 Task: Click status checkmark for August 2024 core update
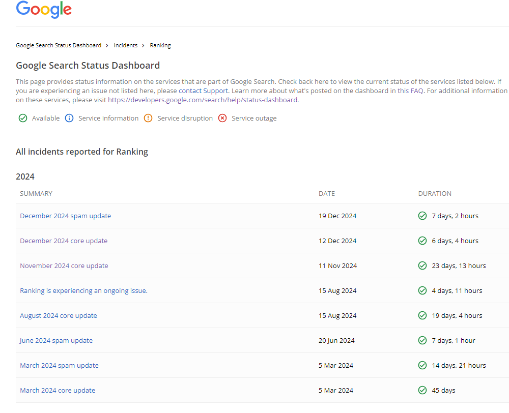click(x=422, y=315)
